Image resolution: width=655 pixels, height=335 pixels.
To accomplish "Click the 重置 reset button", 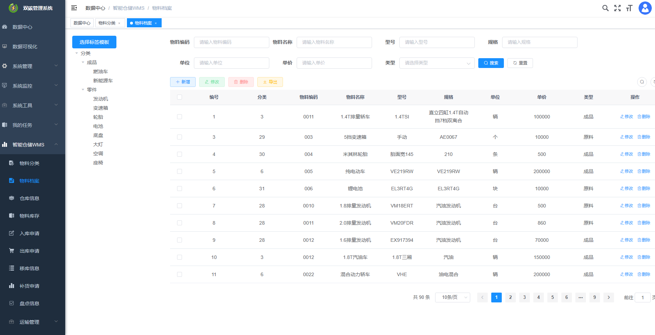I will (520, 63).
